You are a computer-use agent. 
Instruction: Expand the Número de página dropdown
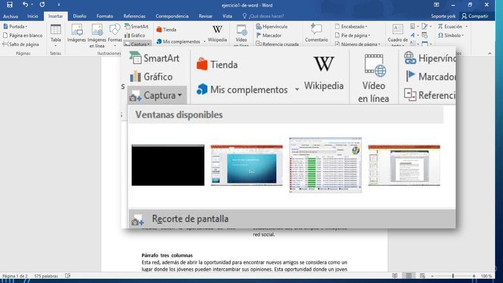click(x=358, y=44)
